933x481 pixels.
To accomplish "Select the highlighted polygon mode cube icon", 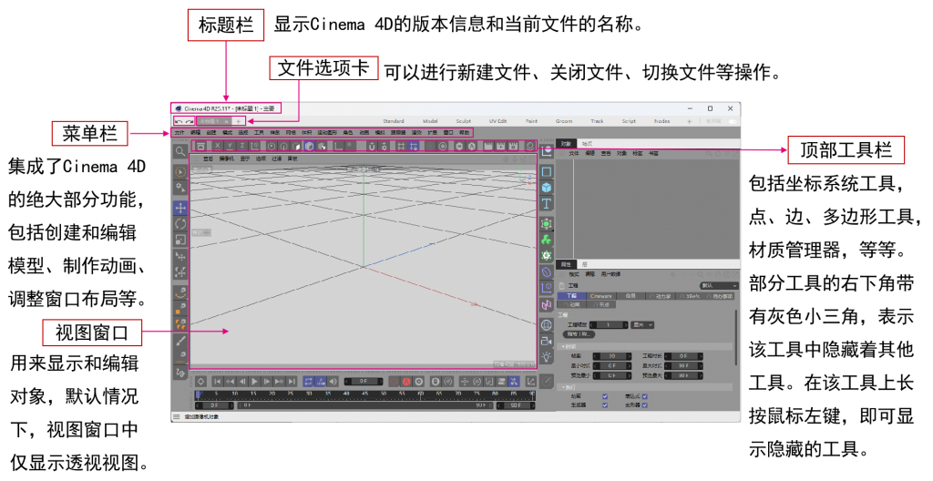I will [x=309, y=146].
